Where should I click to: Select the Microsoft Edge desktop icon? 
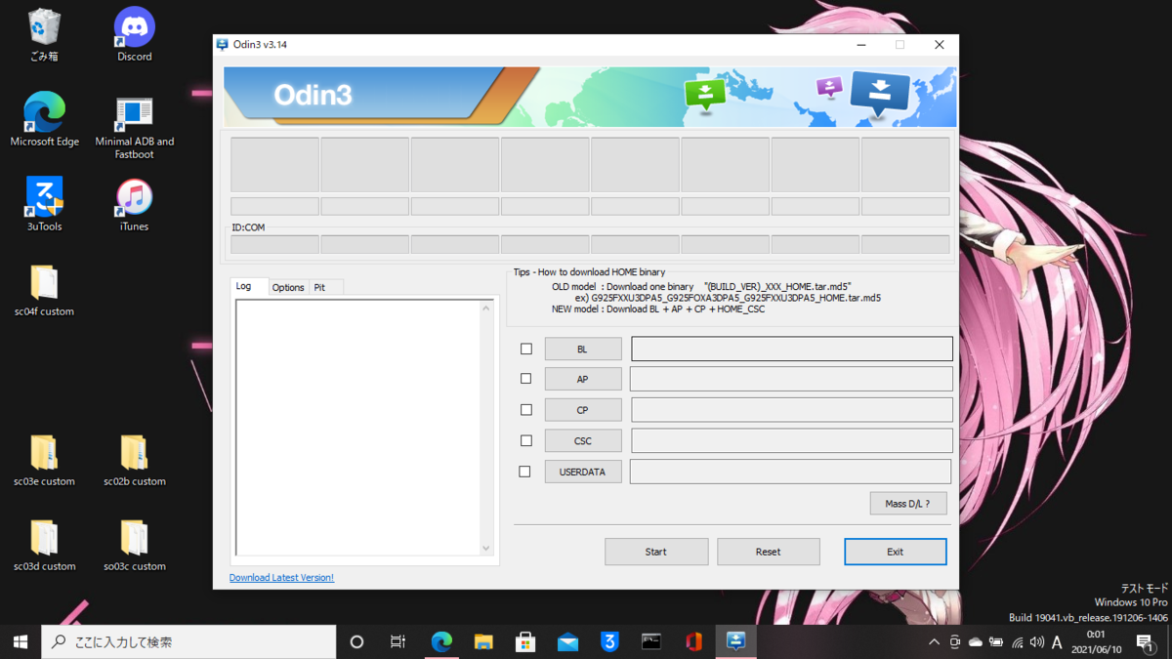[x=44, y=119]
